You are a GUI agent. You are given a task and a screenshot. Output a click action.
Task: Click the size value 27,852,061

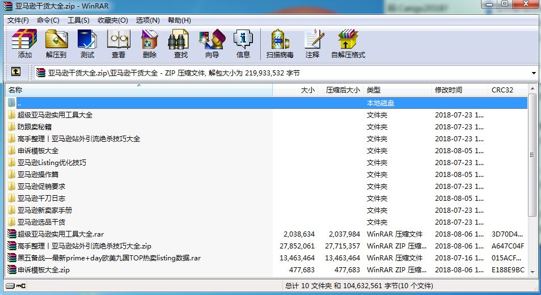(297, 246)
